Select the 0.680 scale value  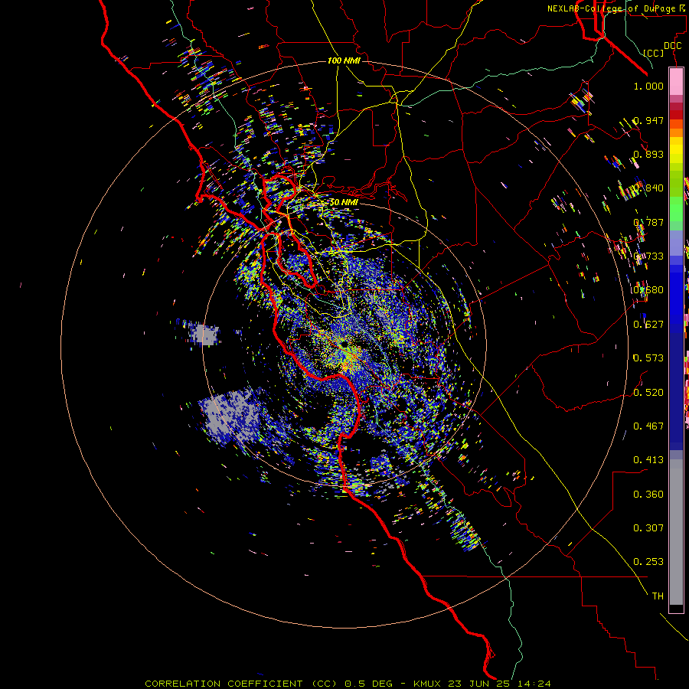648,290
